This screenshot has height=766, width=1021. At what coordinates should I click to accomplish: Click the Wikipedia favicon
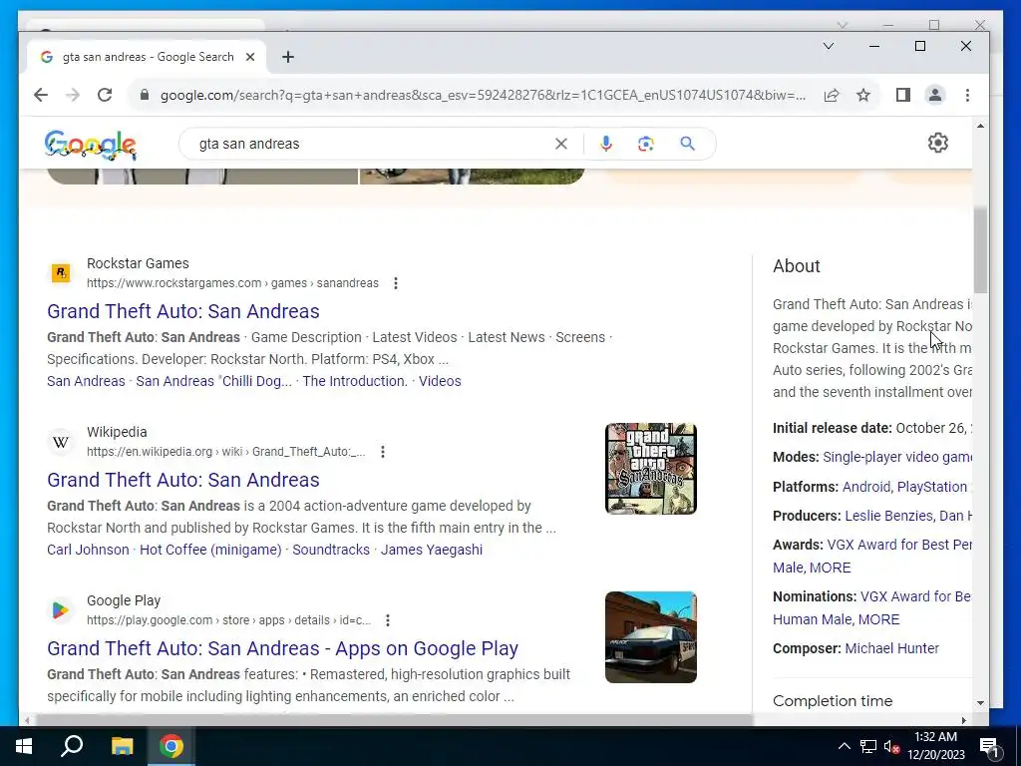coord(61,442)
